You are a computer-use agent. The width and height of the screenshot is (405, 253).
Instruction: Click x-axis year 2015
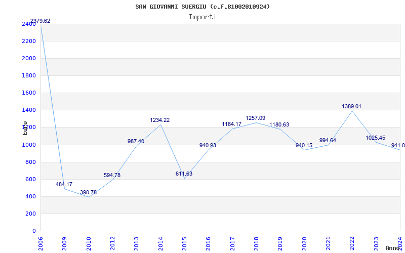(184, 243)
